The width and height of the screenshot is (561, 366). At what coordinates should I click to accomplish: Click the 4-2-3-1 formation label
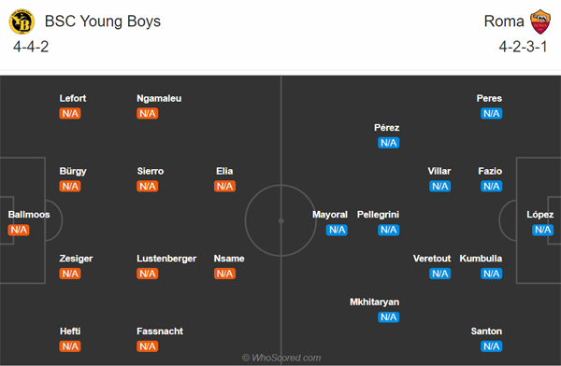point(523,47)
